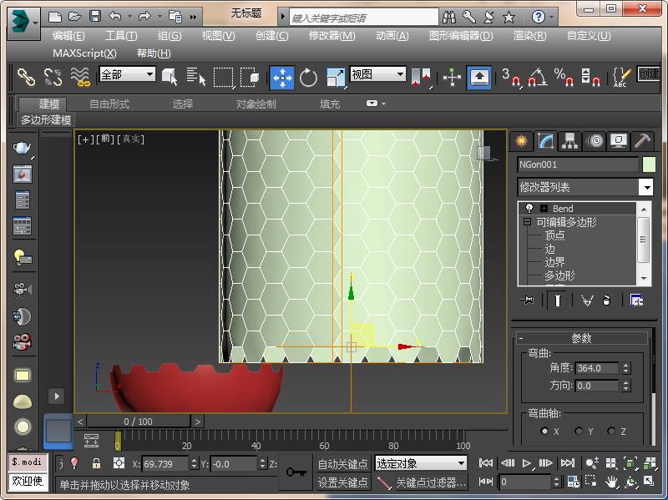The height and width of the screenshot is (500, 668).
Task: Open the 修改器(M) menu
Action: coord(331,36)
